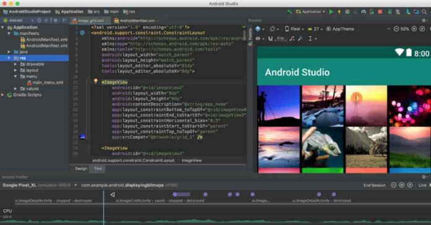Open project panel gear settings
This screenshot has height=225, width=431.
(x=56, y=20)
